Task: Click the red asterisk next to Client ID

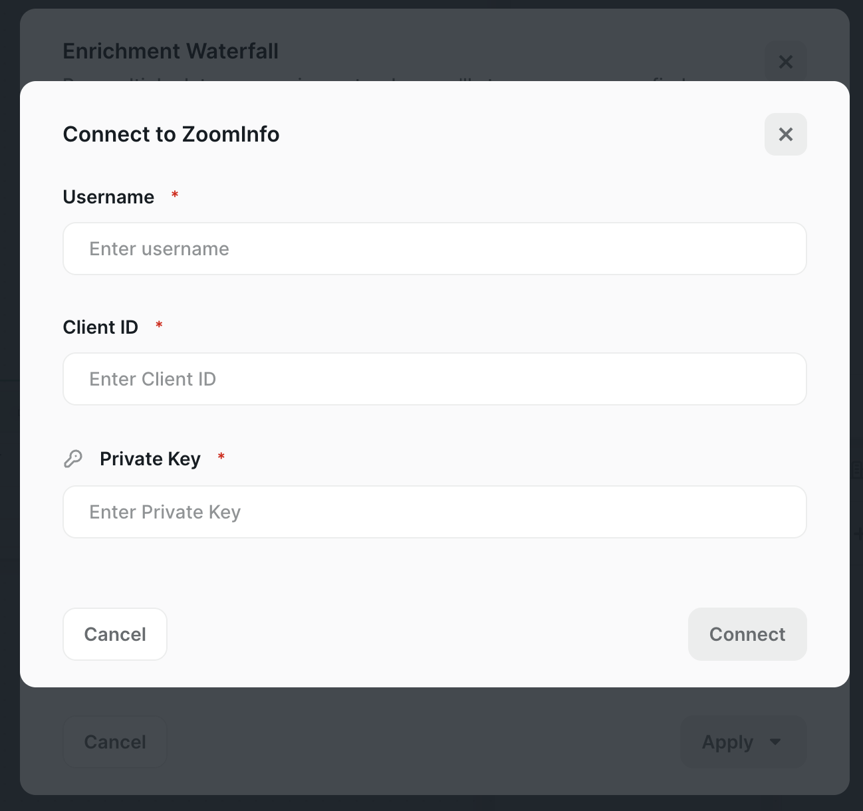Action: [159, 326]
